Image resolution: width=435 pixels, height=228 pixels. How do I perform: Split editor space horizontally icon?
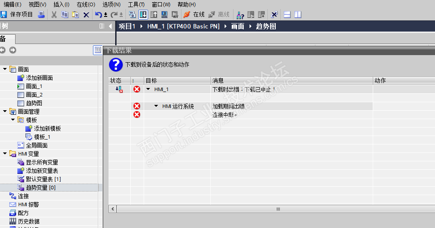click(287, 14)
